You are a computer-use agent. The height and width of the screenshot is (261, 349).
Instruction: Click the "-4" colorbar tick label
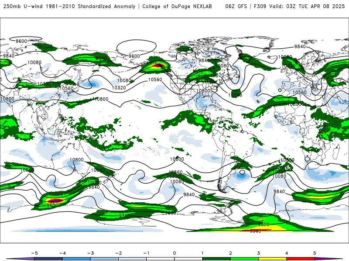(x=62, y=253)
